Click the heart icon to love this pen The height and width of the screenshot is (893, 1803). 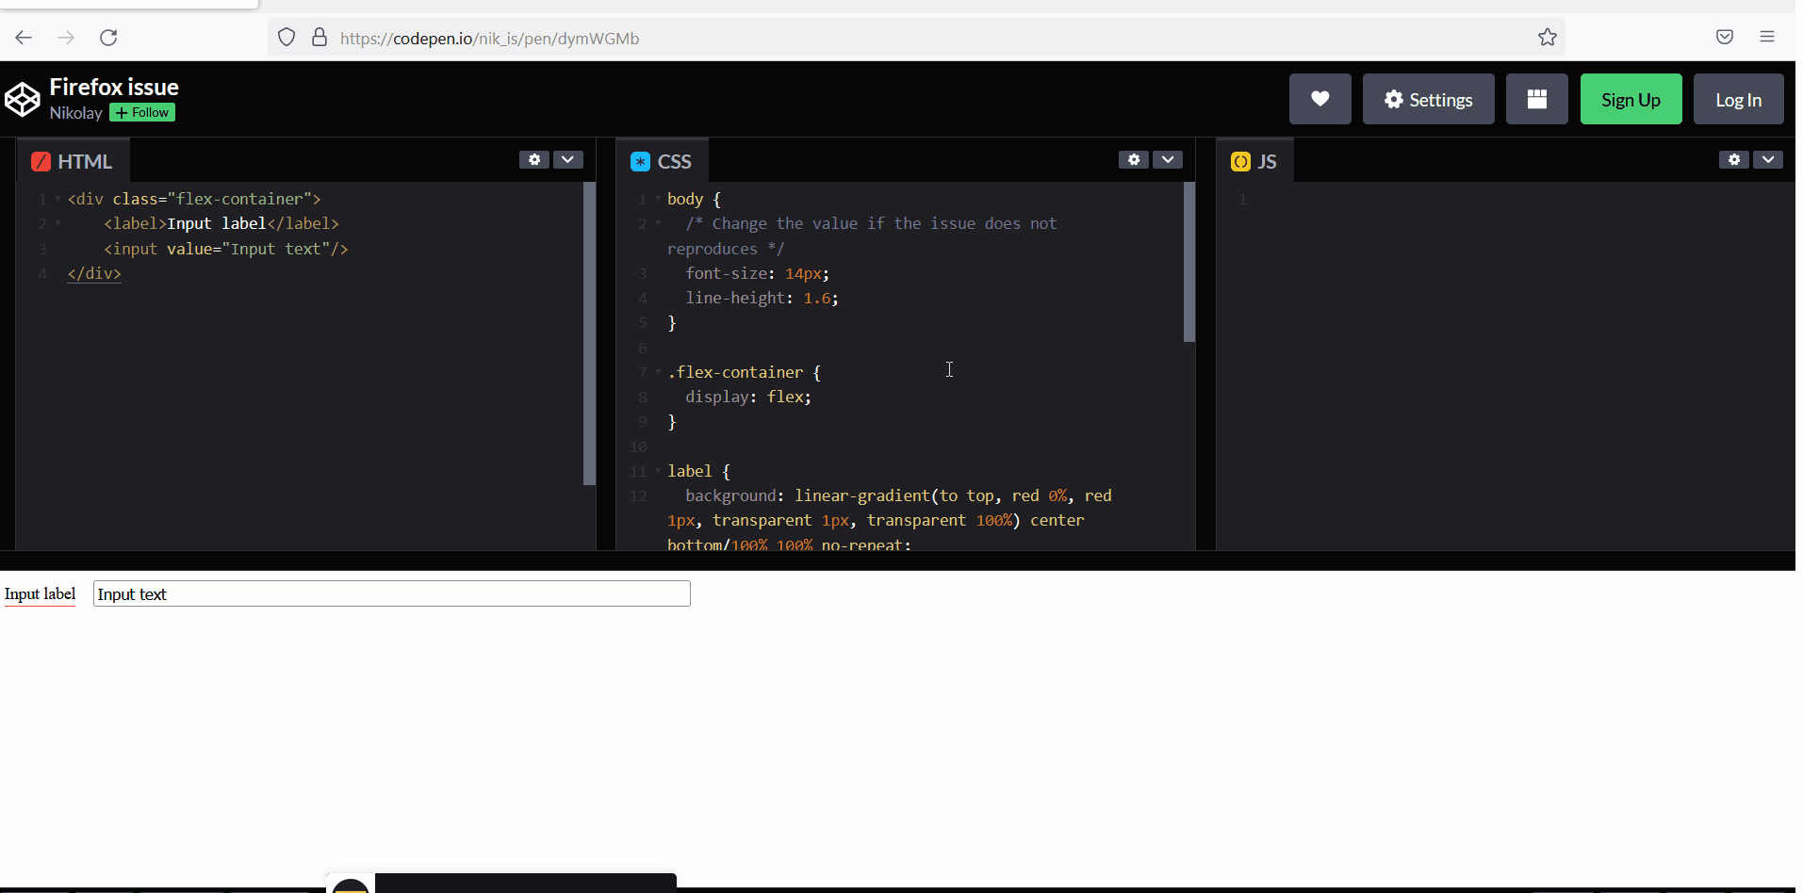[1319, 98]
